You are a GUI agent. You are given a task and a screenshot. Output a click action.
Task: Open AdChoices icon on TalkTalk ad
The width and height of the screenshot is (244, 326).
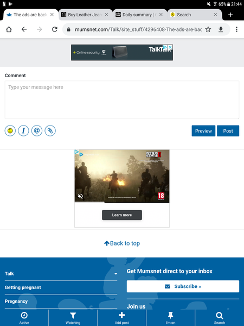point(165,47)
